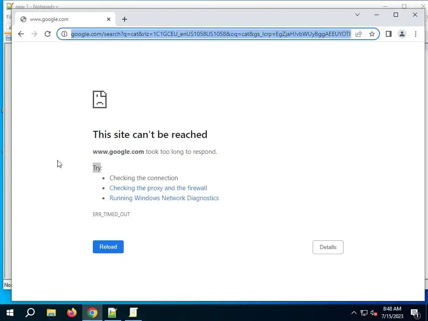Open taskbar search magnifier

coord(30,313)
